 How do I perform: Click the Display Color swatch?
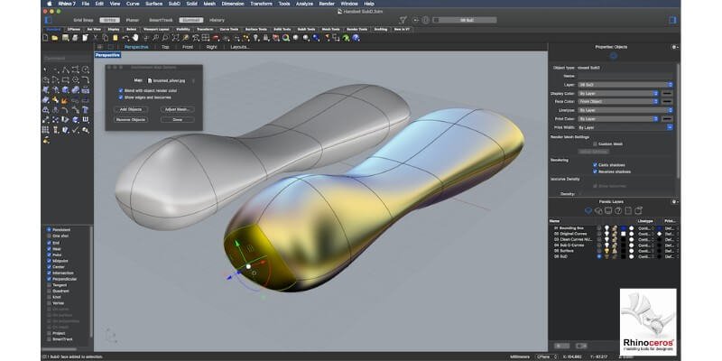click(x=667, y=93)
